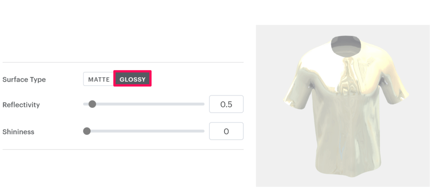
Task: Focus the Reflectivity value field showing 0.5
Action: coord(226,104)
